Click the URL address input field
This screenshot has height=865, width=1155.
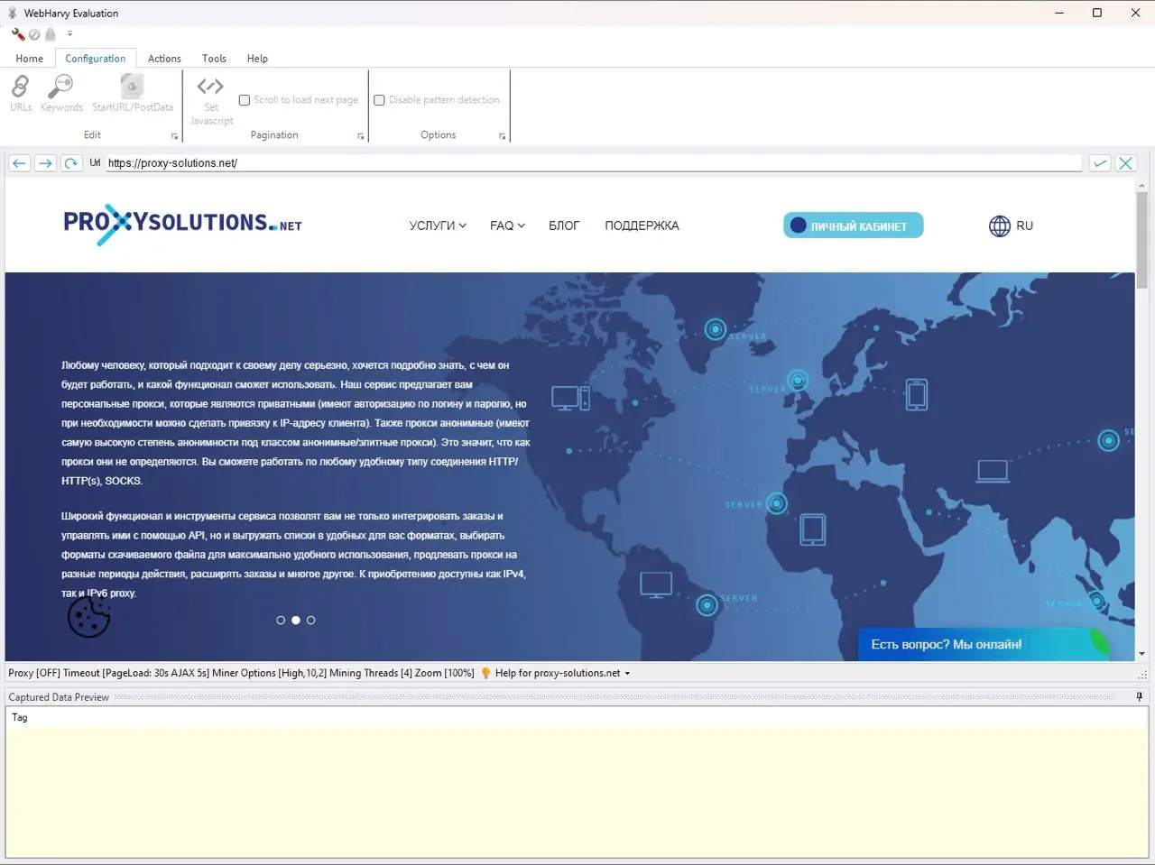(593, 163)
